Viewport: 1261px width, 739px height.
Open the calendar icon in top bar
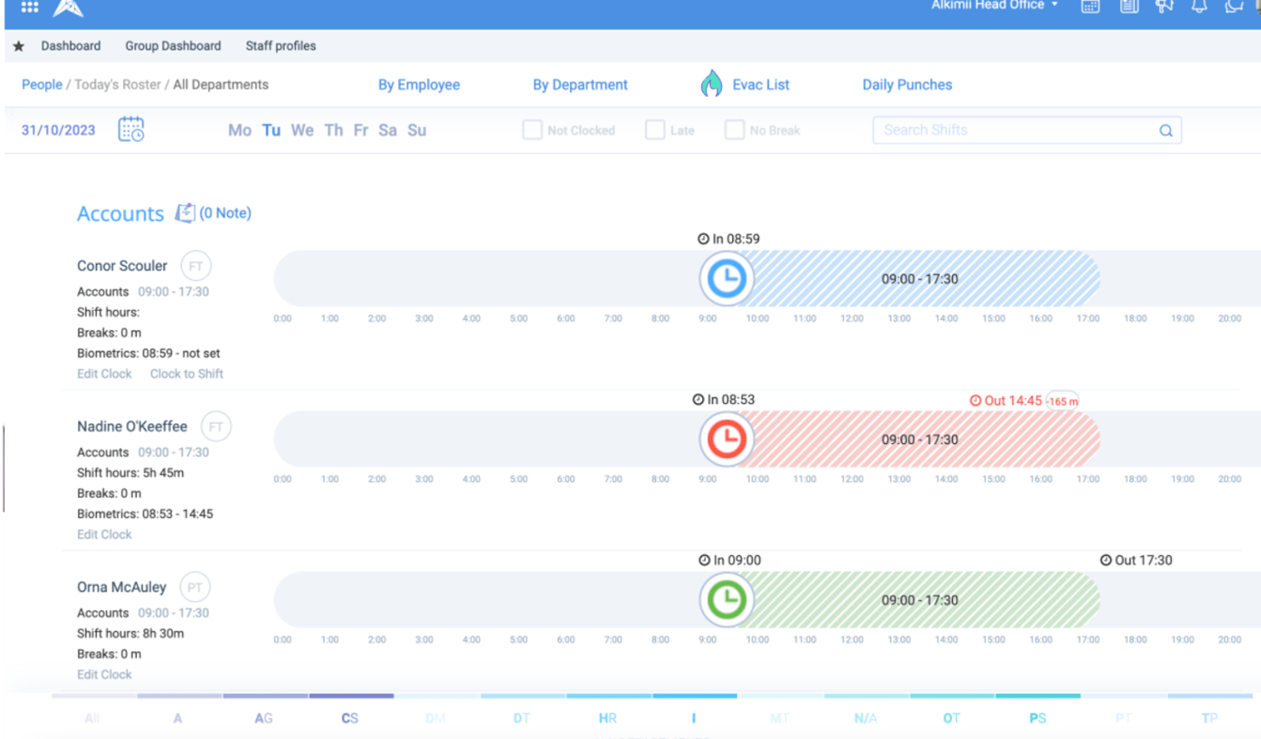click(x=1090, y=6)
